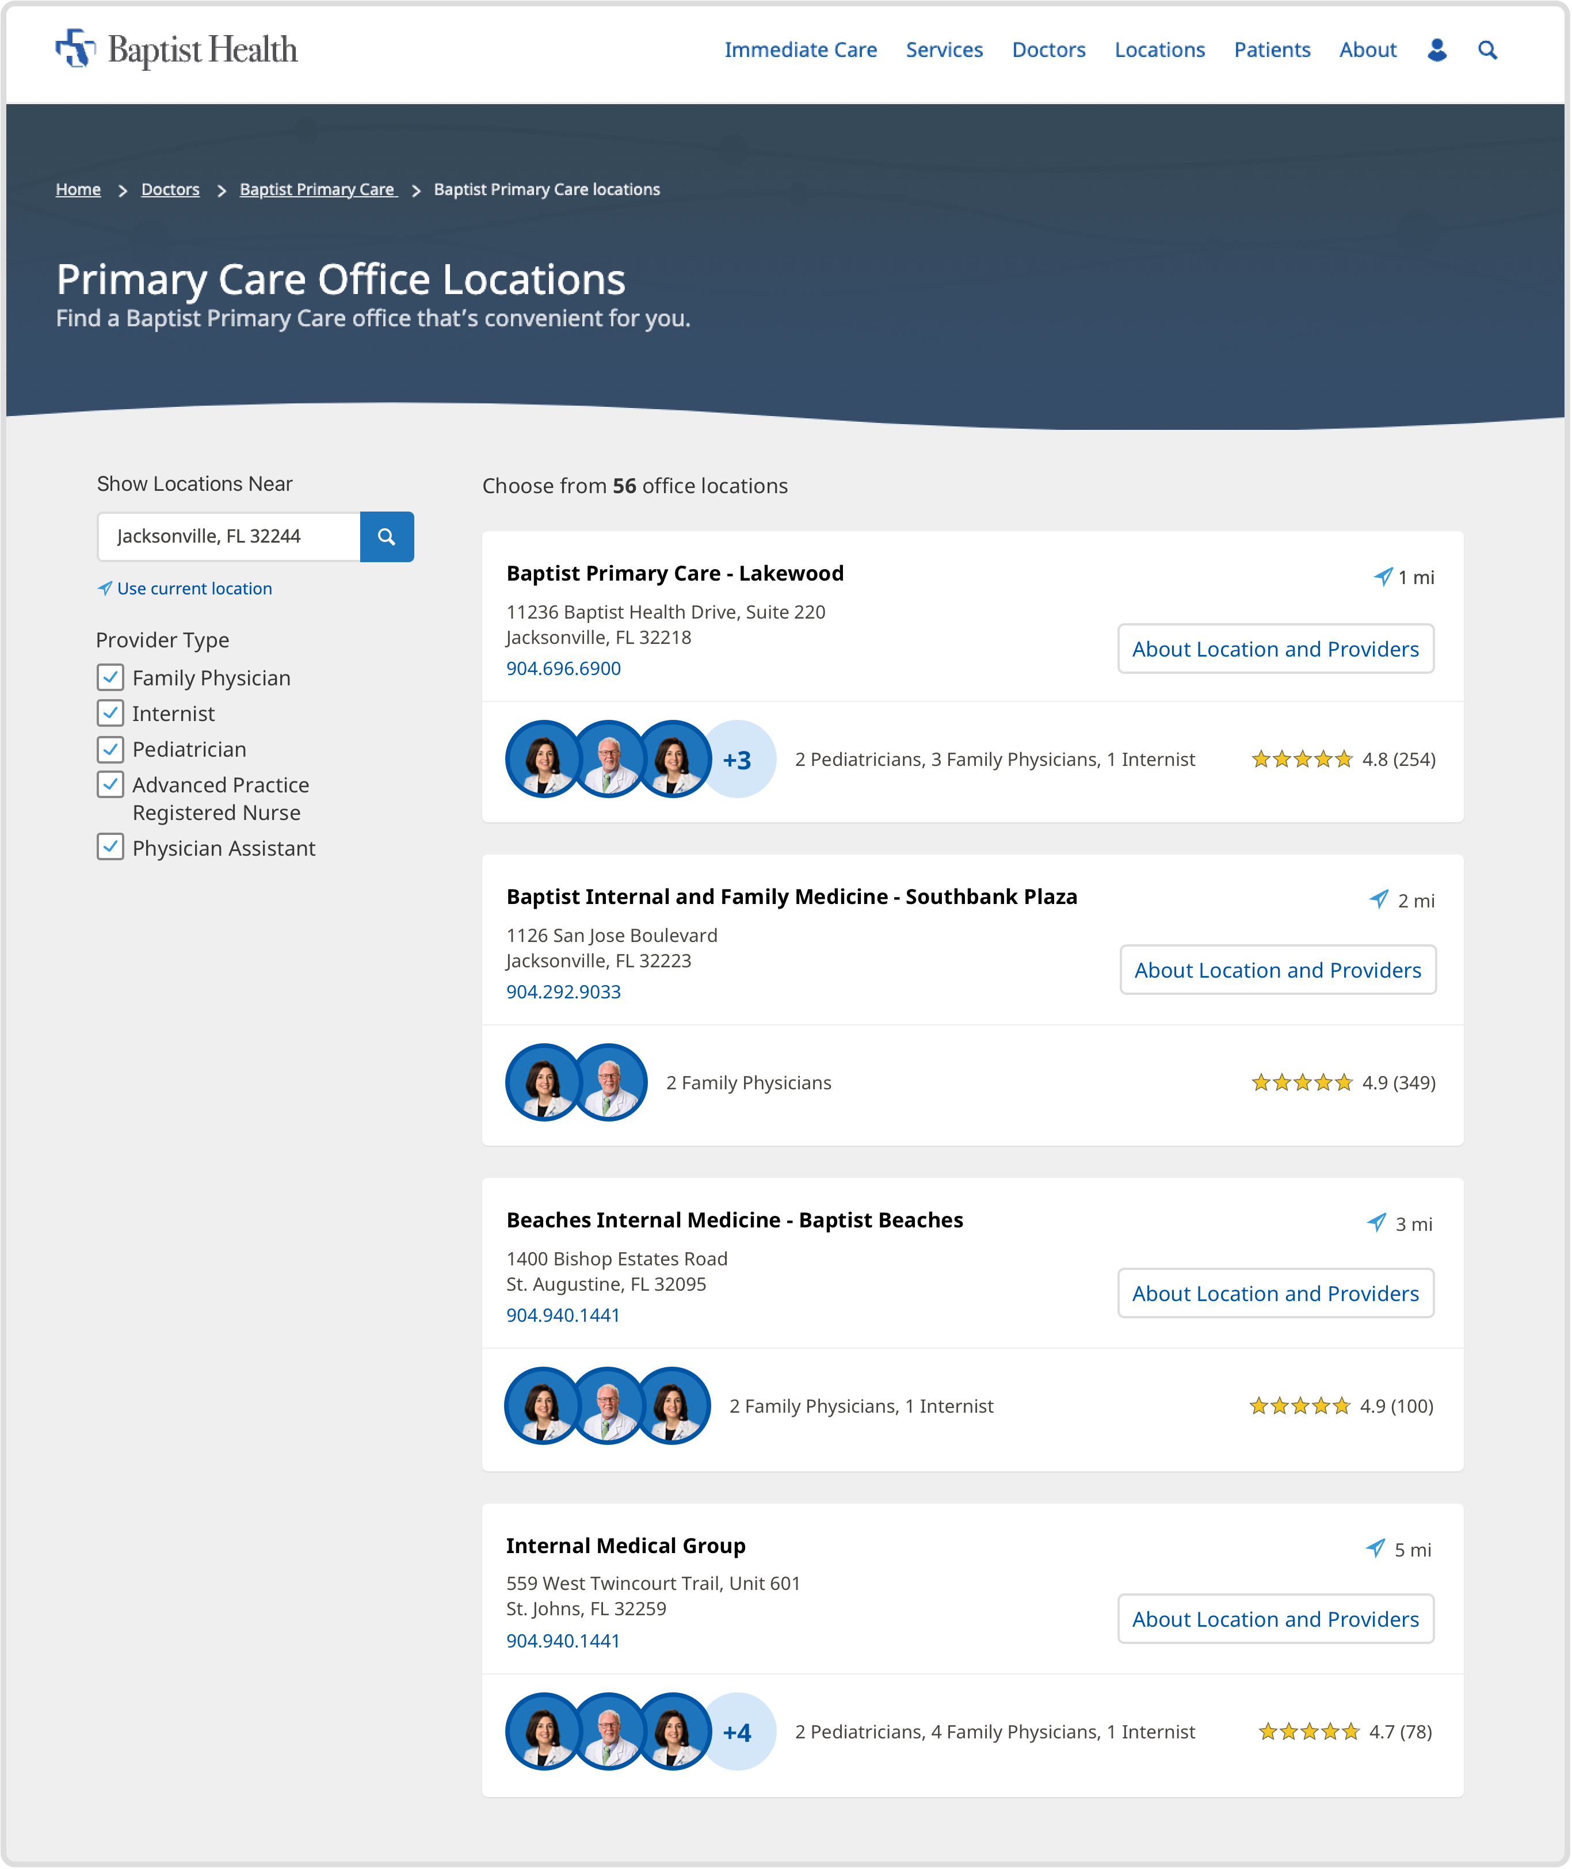Click the star rating 4.9 (100) for Baptist Beaches
The height and width of the screenshot is (1869, 1572).
click(x=1342, y=1406)
